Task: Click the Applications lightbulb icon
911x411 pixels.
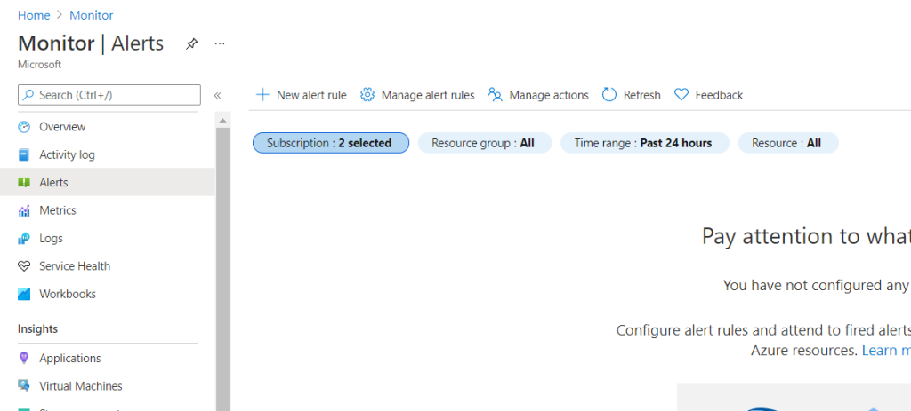Action: point(24,359)
